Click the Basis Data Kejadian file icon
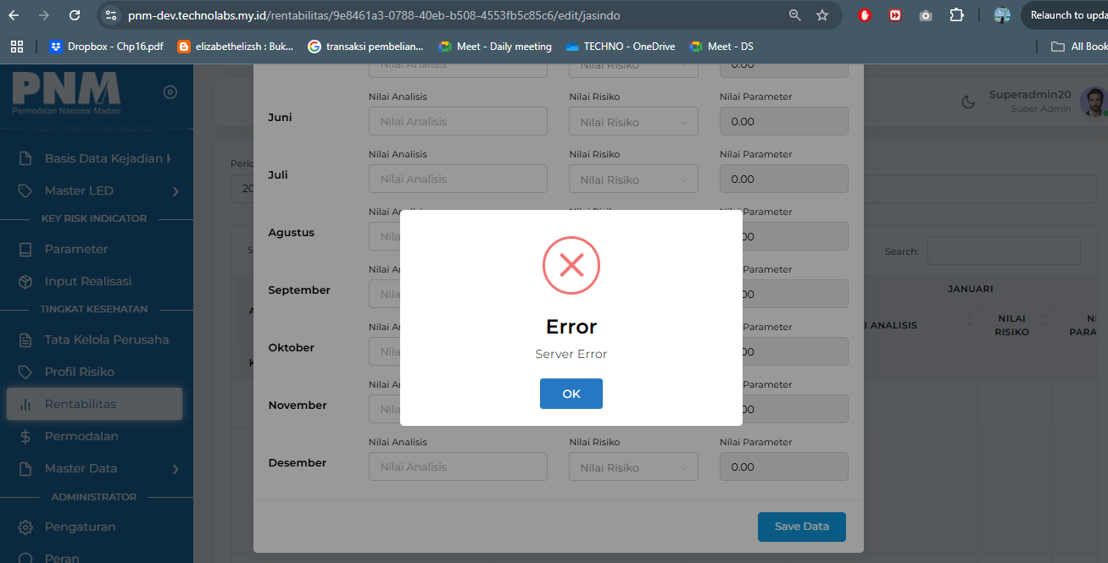 [25, 158]
